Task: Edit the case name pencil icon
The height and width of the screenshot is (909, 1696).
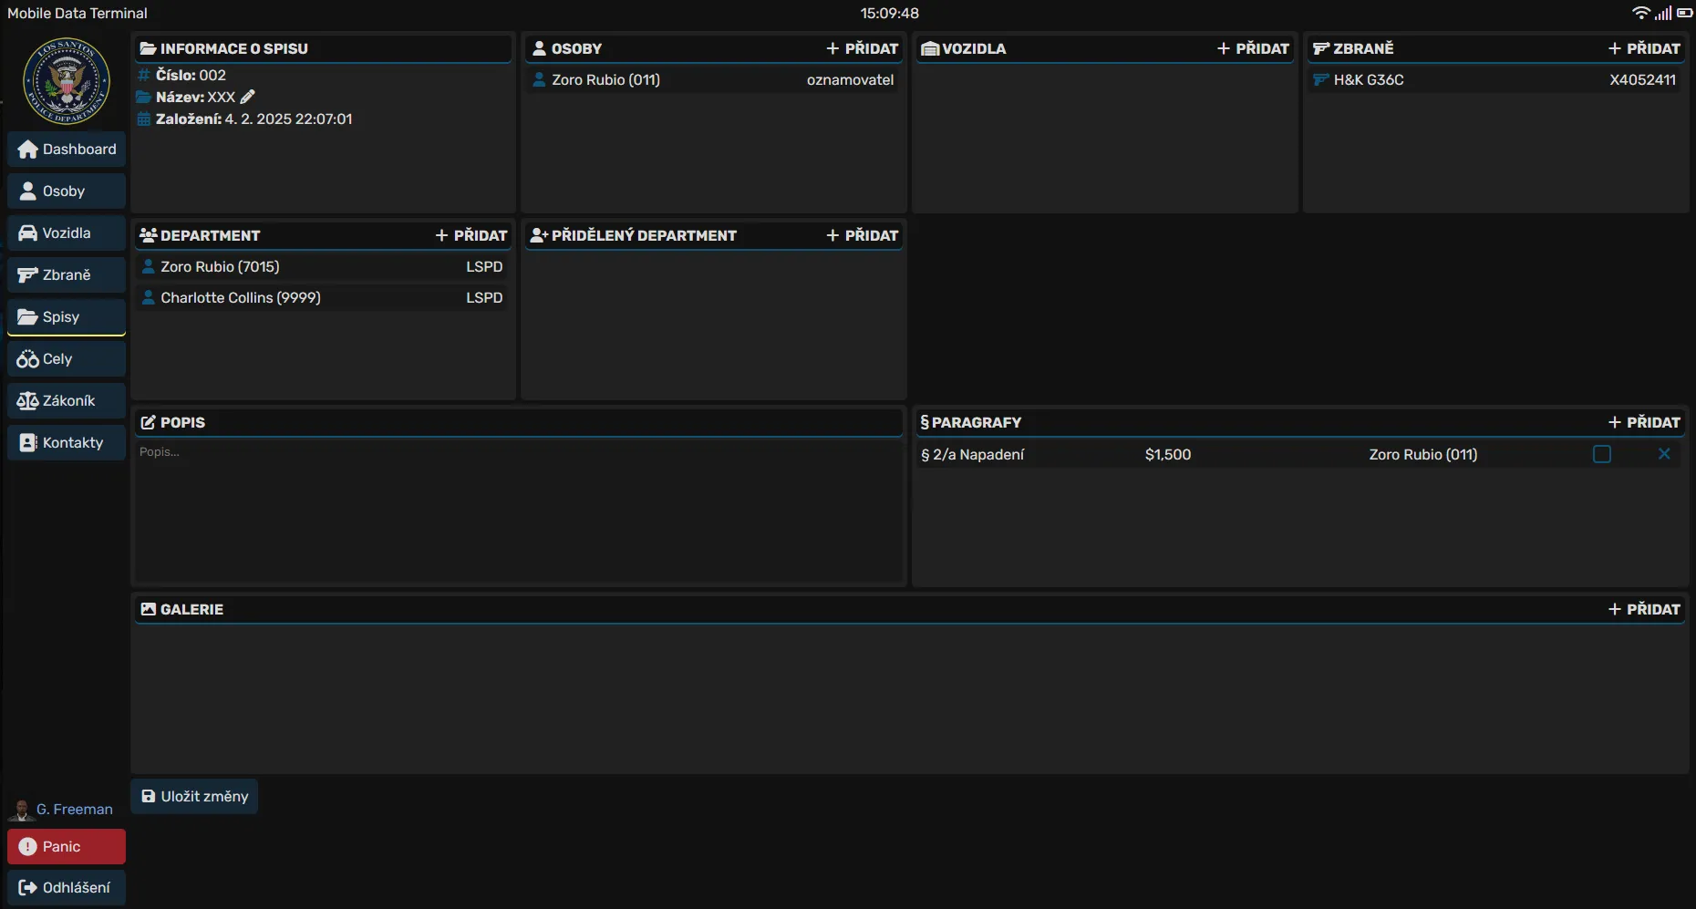Action: coord(247,97)
